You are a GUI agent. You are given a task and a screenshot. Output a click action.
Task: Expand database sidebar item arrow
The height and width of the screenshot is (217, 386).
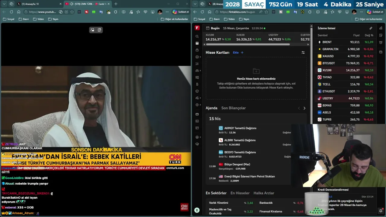tap(200, 57)
